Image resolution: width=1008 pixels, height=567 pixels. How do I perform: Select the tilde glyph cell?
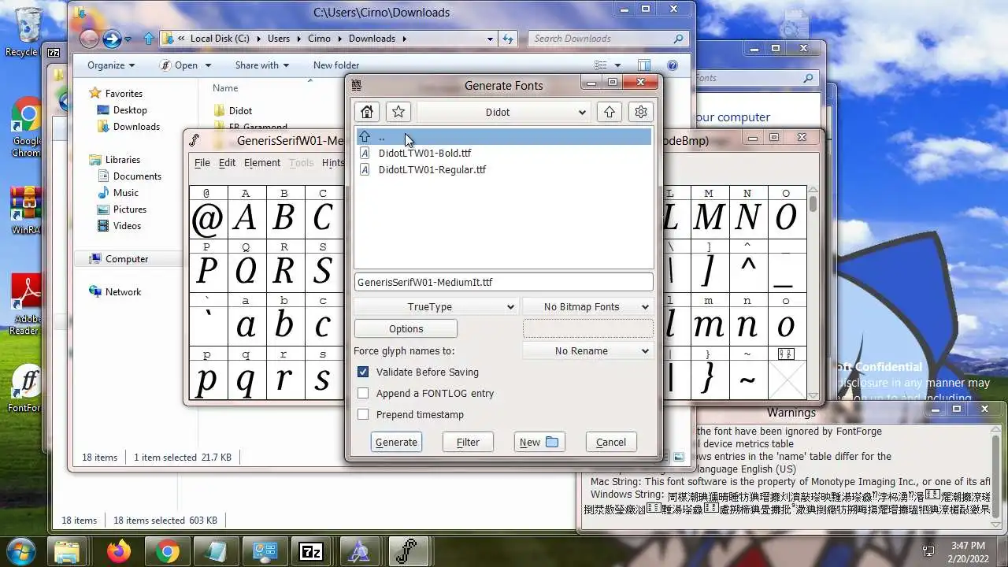747,380
